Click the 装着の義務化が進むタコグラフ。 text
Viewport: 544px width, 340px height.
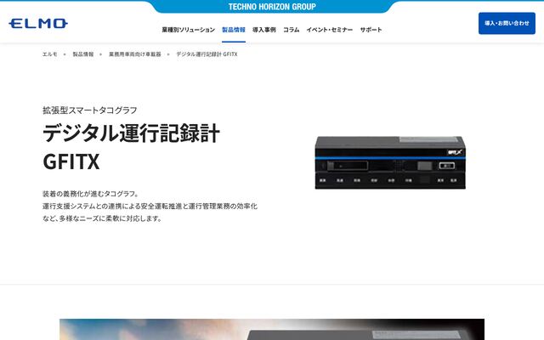91,194
